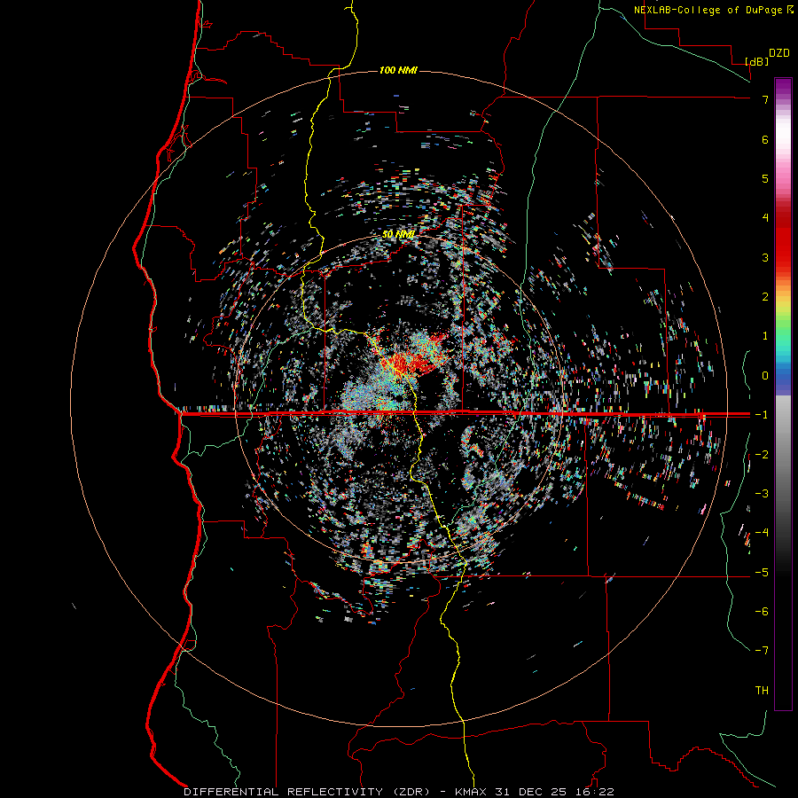Click the 1 value on the color scale
The width and height of the screenshot is (798, 798).
pos(765,336)
